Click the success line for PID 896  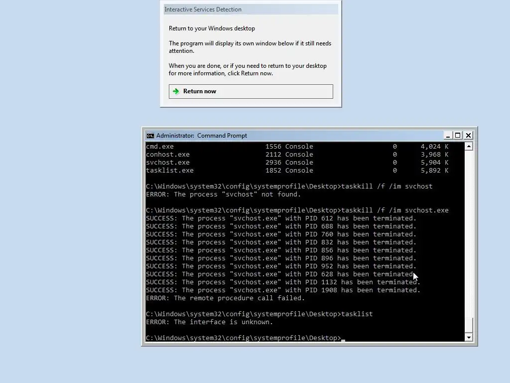click(281, 258)
